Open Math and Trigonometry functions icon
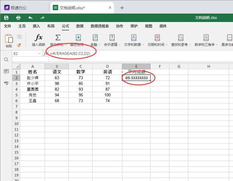 (206, 38)
